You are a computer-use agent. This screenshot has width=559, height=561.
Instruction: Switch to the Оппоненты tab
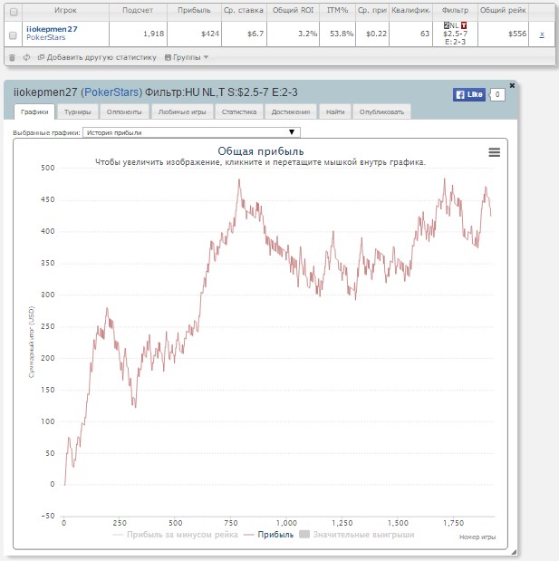click(x=124, y=111)
